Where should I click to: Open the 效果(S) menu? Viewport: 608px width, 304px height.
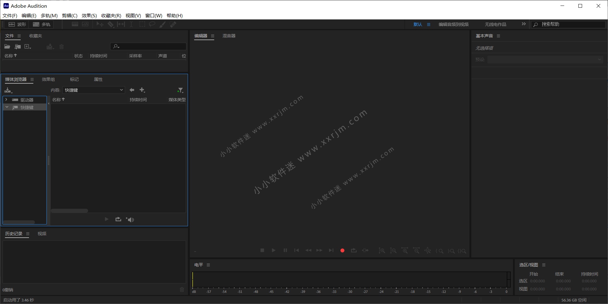[89, 16]
